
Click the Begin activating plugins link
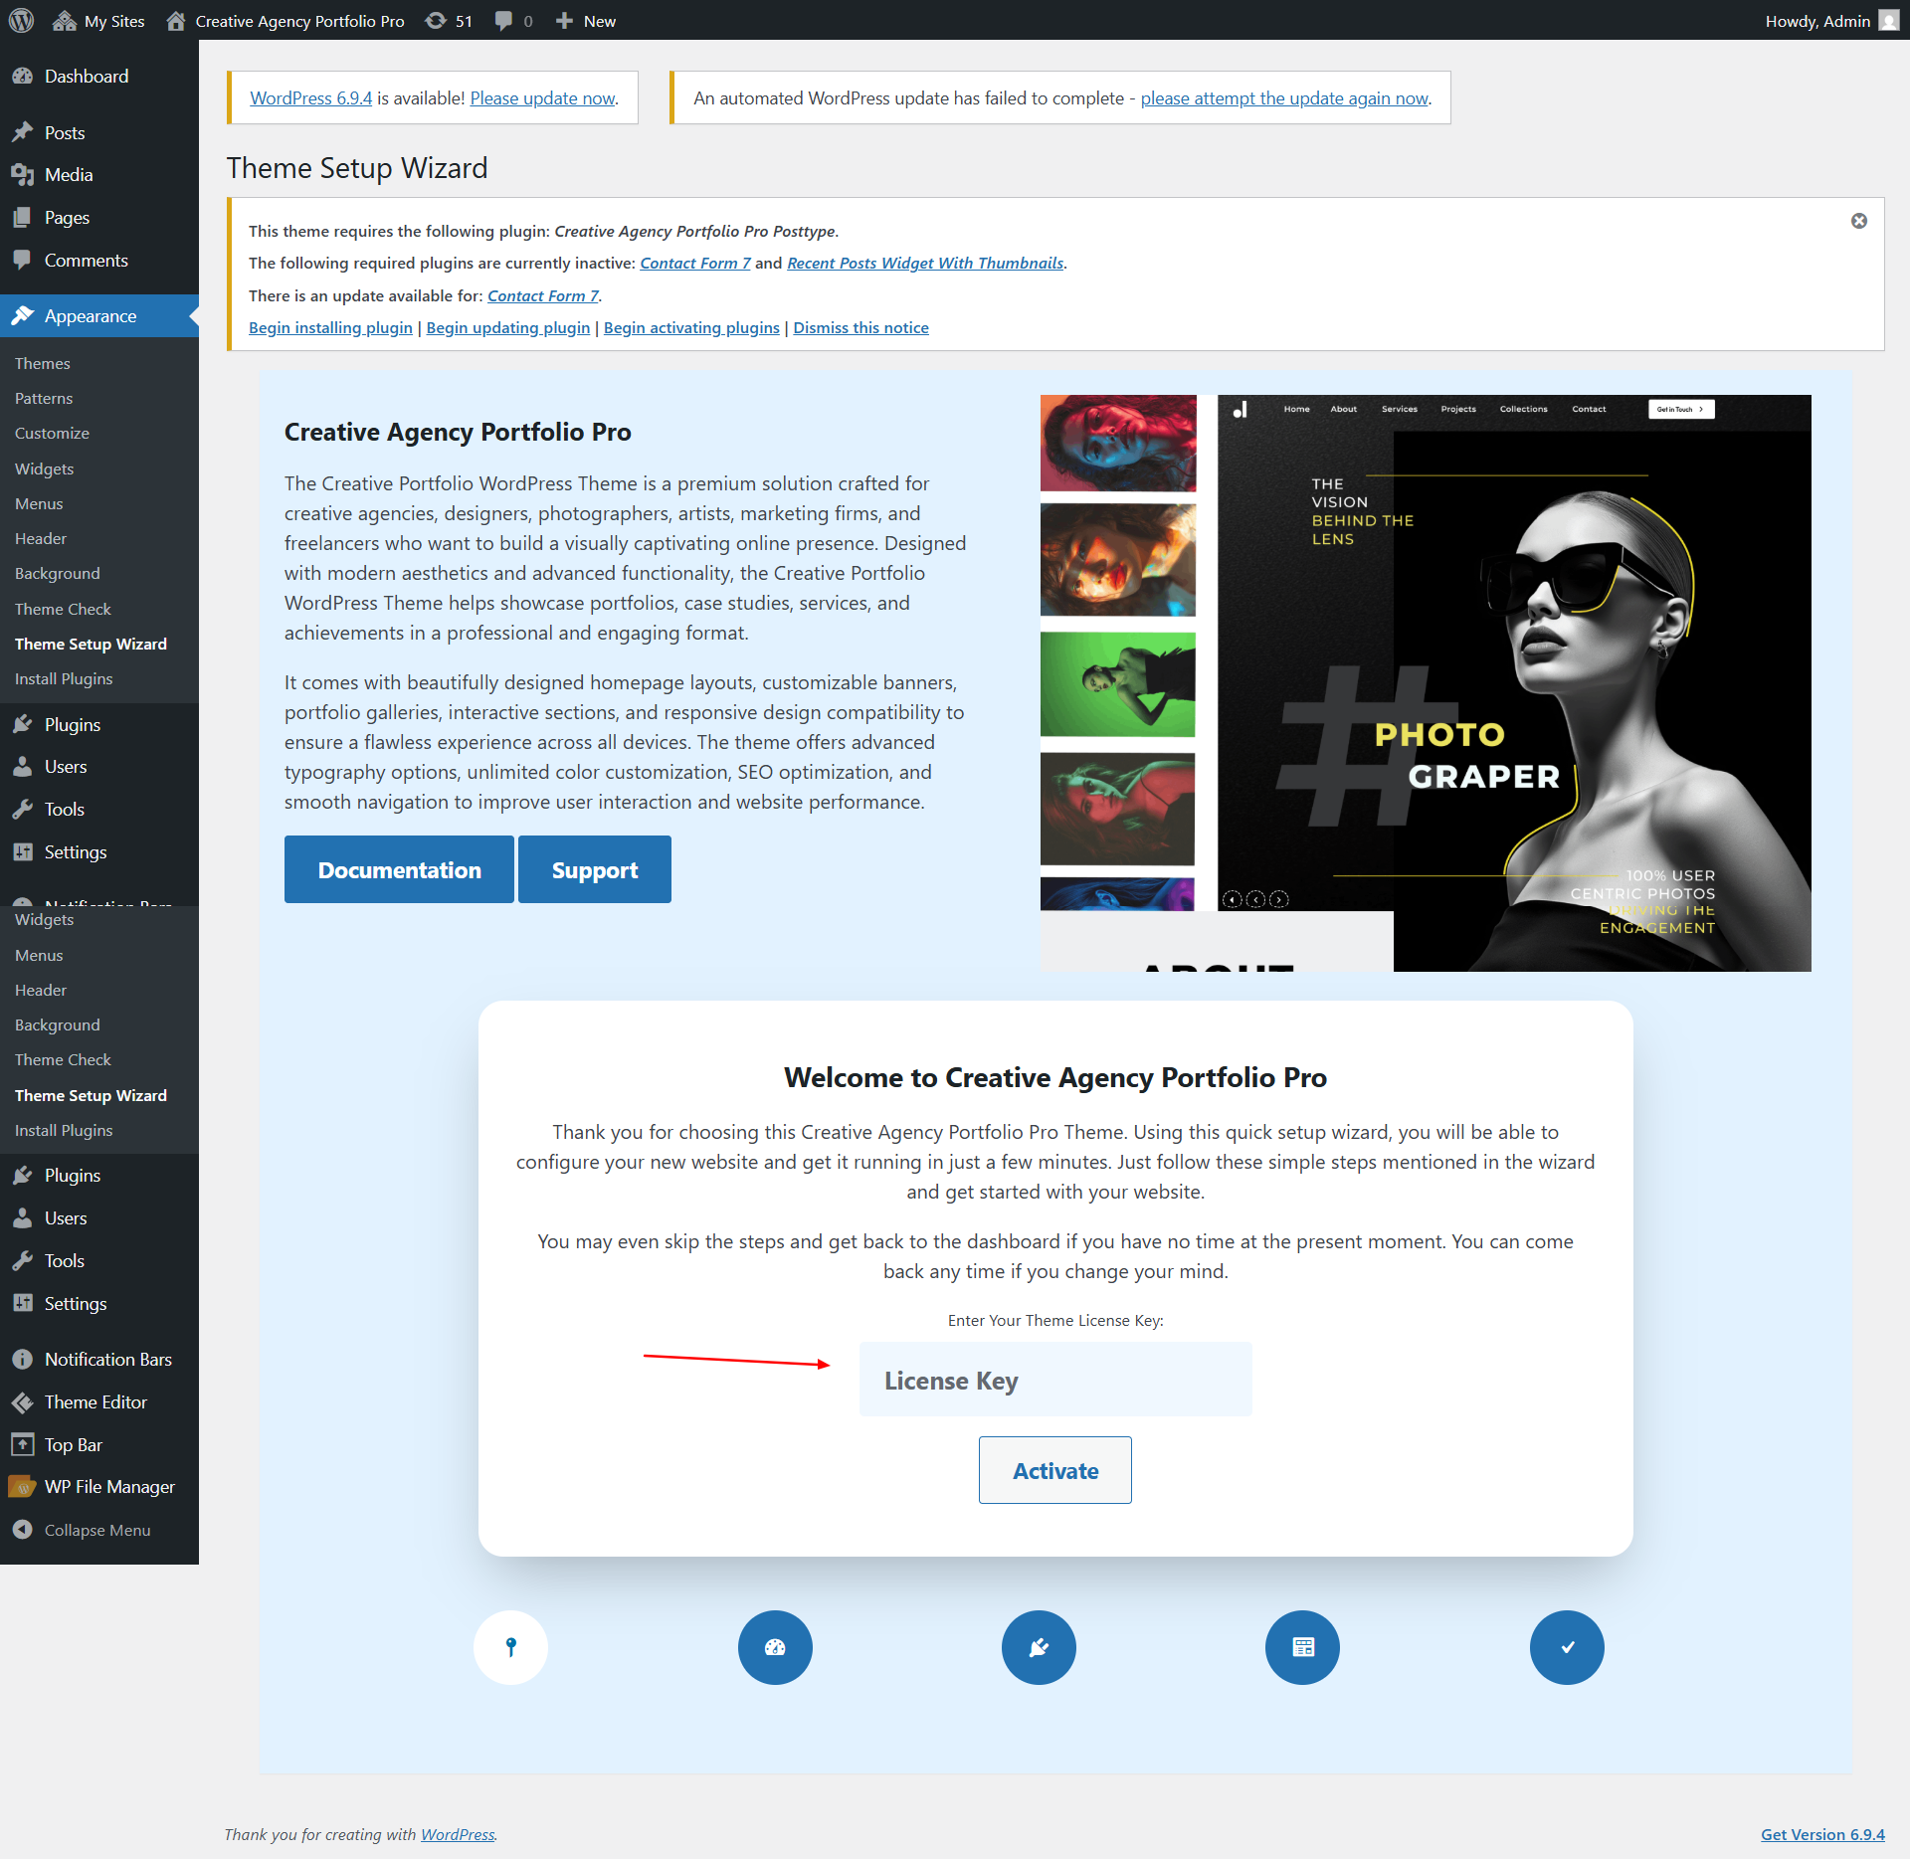tap(691, 327)
